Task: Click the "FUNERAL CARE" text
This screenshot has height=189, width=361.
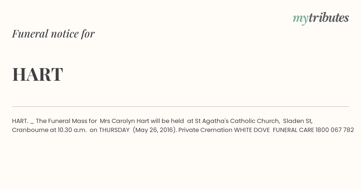Action: 293,130
